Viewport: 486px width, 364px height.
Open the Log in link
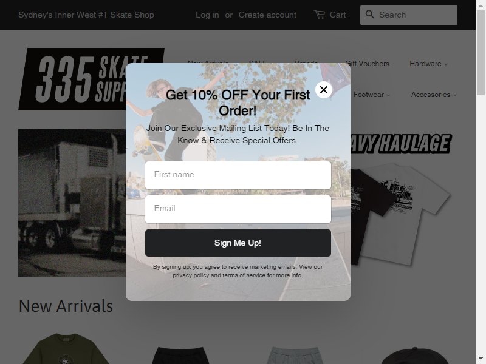207,15
